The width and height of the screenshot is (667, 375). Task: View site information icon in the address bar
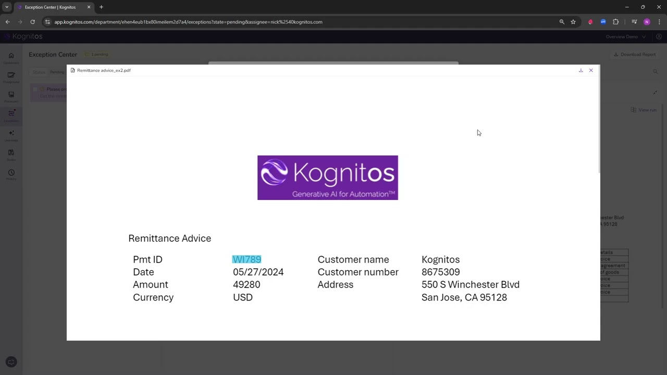pyautogui.click(x=47, y=22)
